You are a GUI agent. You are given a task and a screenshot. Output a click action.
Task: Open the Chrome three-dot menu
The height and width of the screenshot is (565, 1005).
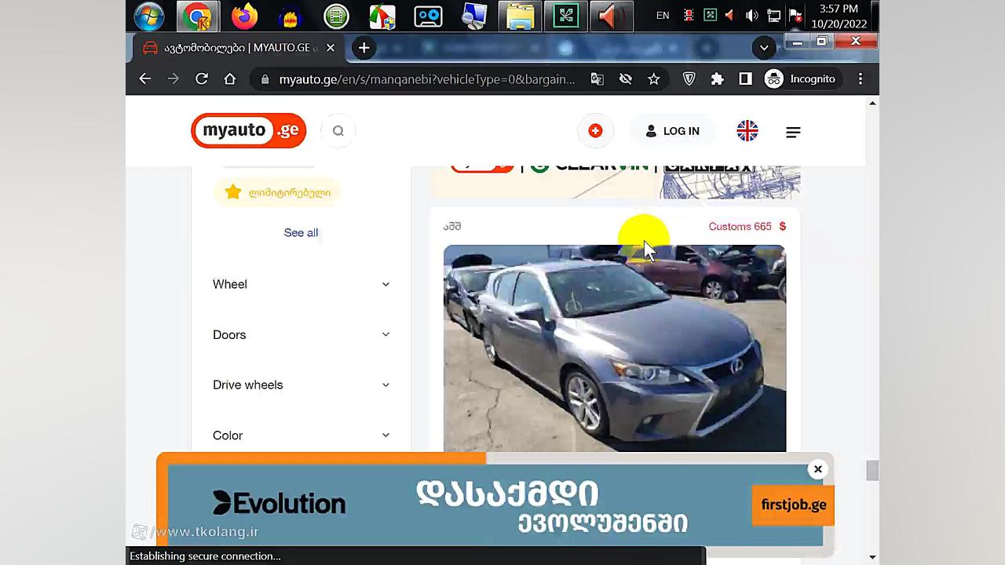click(x=861, y=78)
